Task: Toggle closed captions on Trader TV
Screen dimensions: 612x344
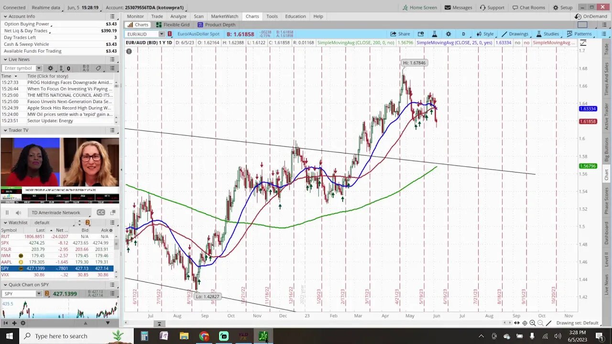Action: pyautogui.click(x=101, y=213)
